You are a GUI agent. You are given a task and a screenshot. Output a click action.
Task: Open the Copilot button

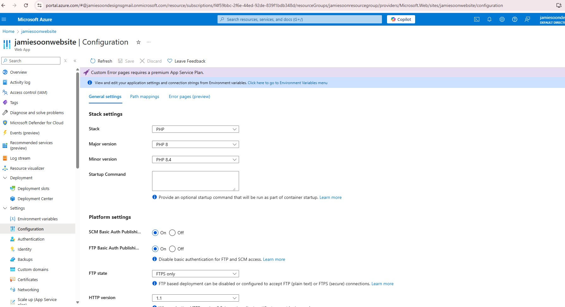(401, 19)
